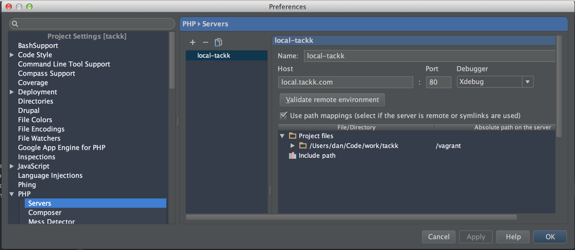This screenshot has width=575, height=250.
Task: Click the add server plus icon
Action: tap(192, 42)
